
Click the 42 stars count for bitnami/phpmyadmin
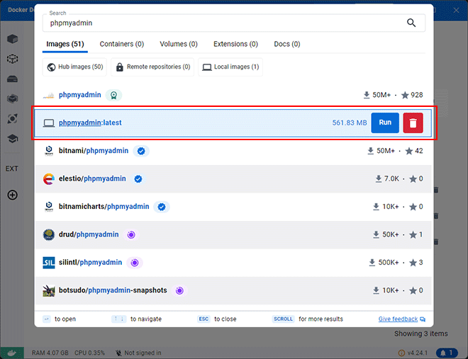(414, 151)
